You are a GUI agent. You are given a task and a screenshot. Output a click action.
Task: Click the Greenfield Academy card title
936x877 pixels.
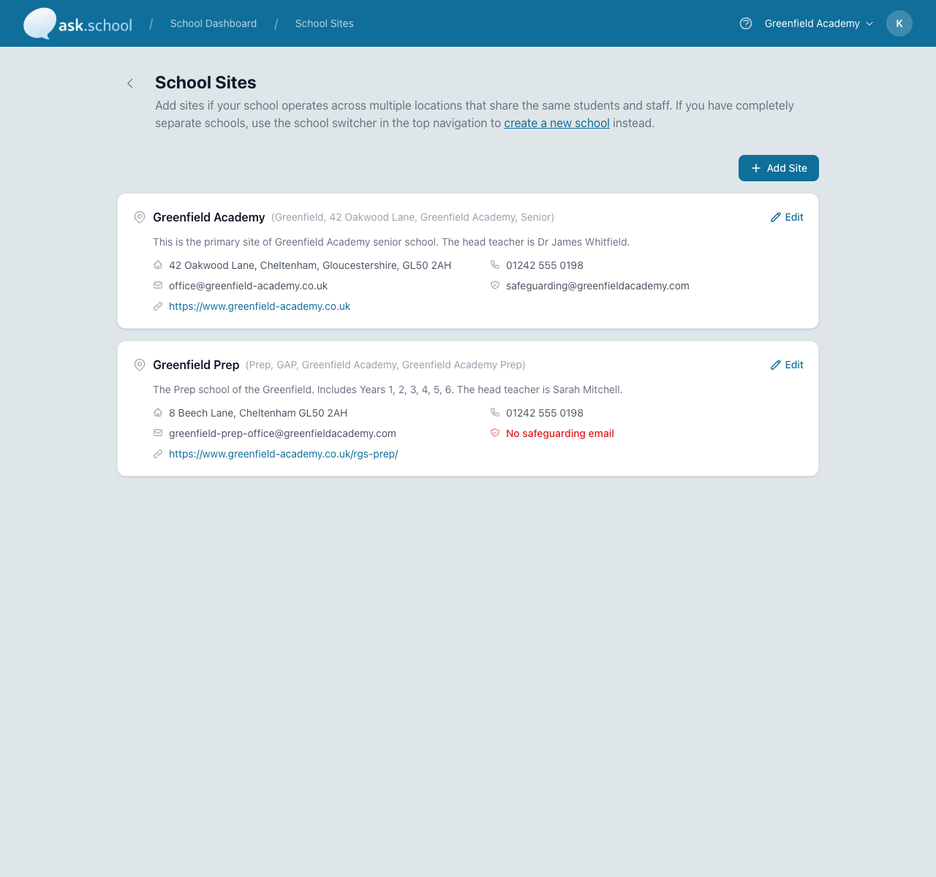(x=209, y=217)
